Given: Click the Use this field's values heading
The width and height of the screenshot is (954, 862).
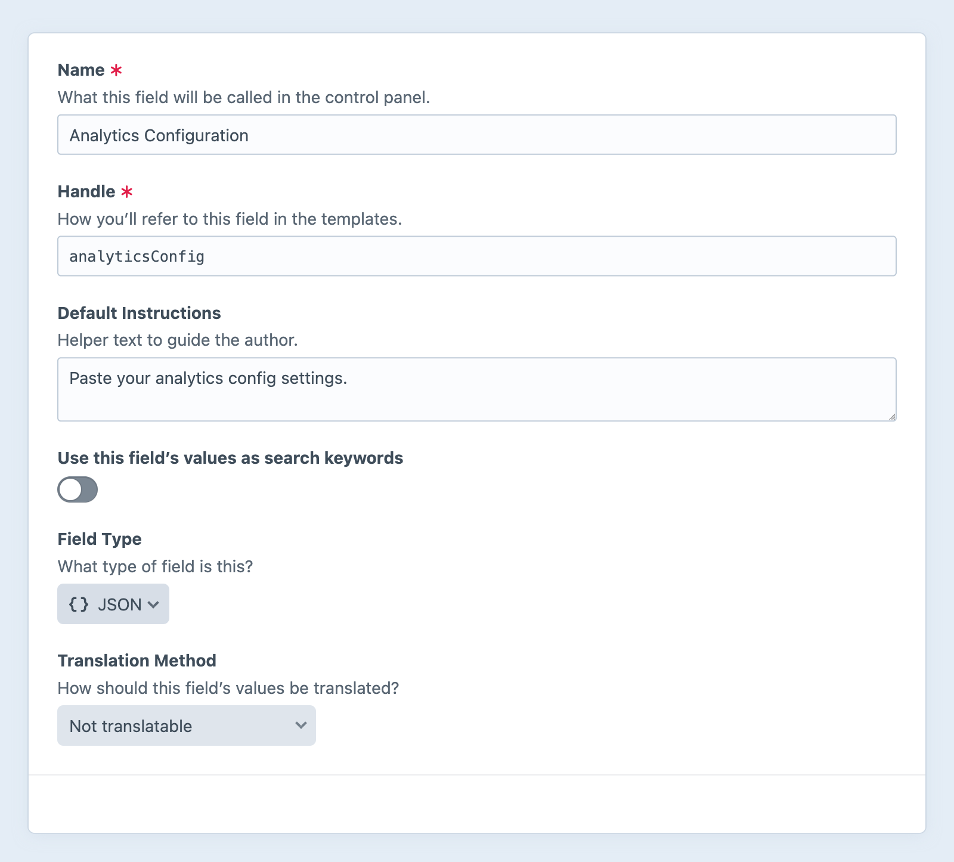Looking at the screenshot, I should pyautogui.click(x=230, y=458).
